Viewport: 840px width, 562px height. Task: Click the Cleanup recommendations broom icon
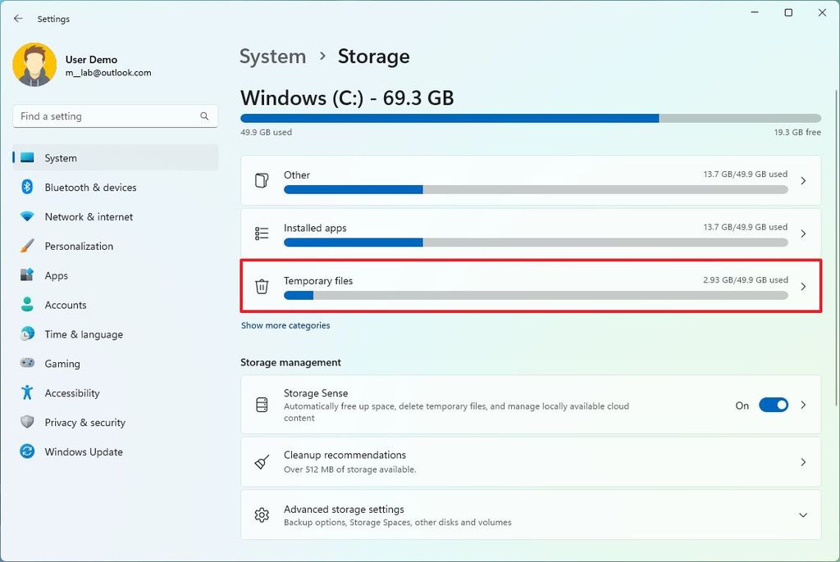coord(262,461)
